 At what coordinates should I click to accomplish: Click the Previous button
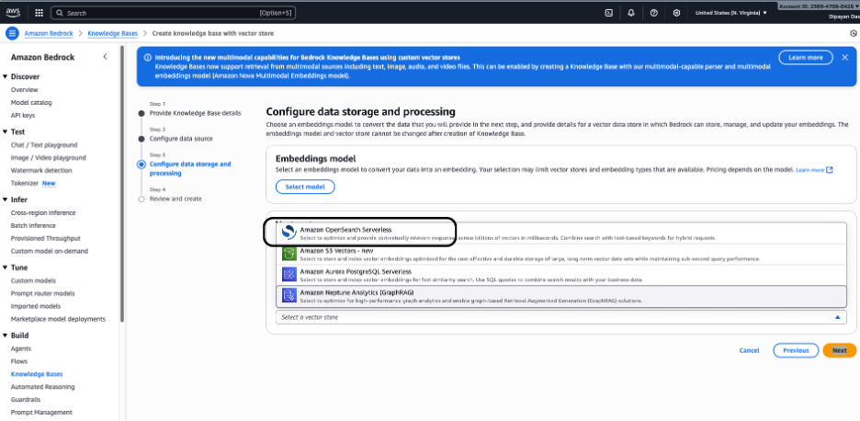click(x=796, y=350)
